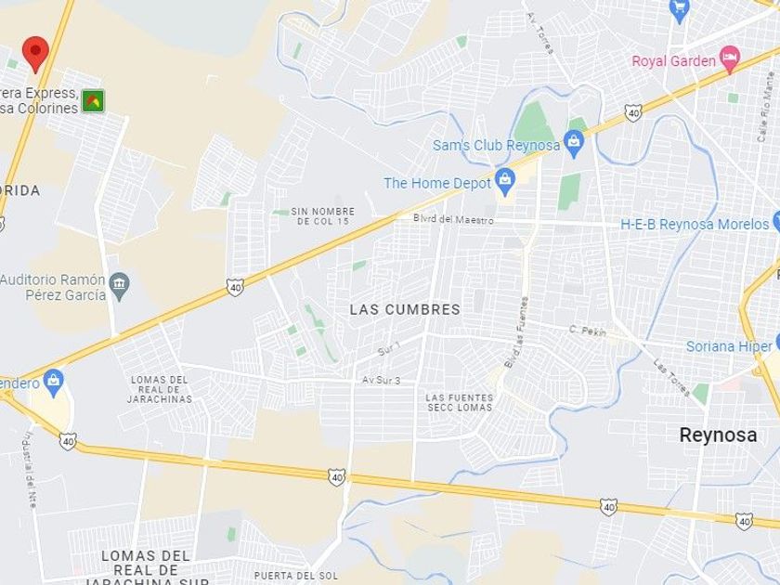Select the SIN NOMBRE DE COL 15 label
This screenshot has height=585, width=780.
pyautogui.click(x=323, y=216)
